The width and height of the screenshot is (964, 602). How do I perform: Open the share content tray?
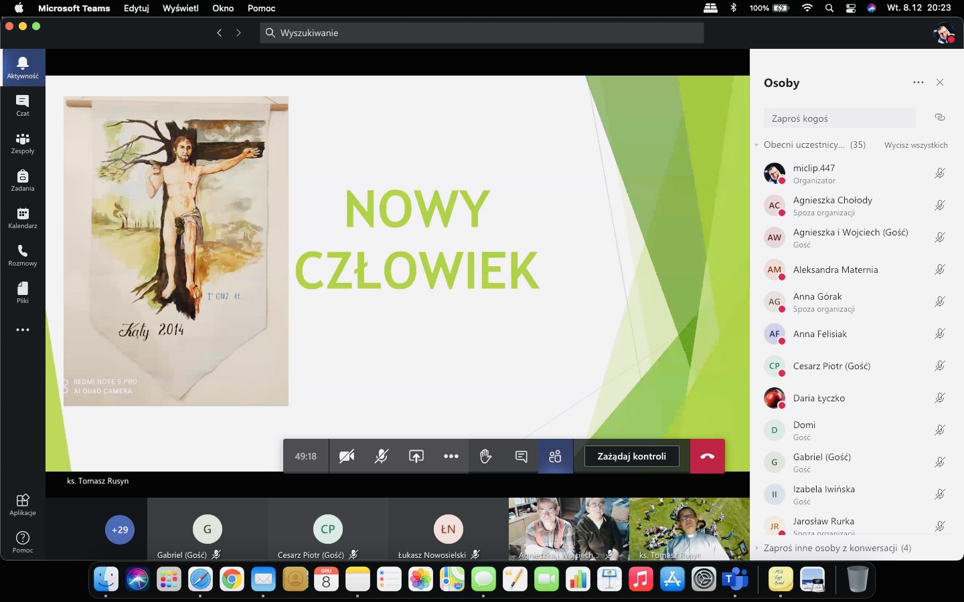pyautogui.click(x=416, y=456)
